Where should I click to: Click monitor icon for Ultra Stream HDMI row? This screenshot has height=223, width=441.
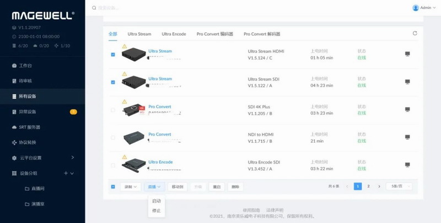pyautogui.click(x=407, y=54)
